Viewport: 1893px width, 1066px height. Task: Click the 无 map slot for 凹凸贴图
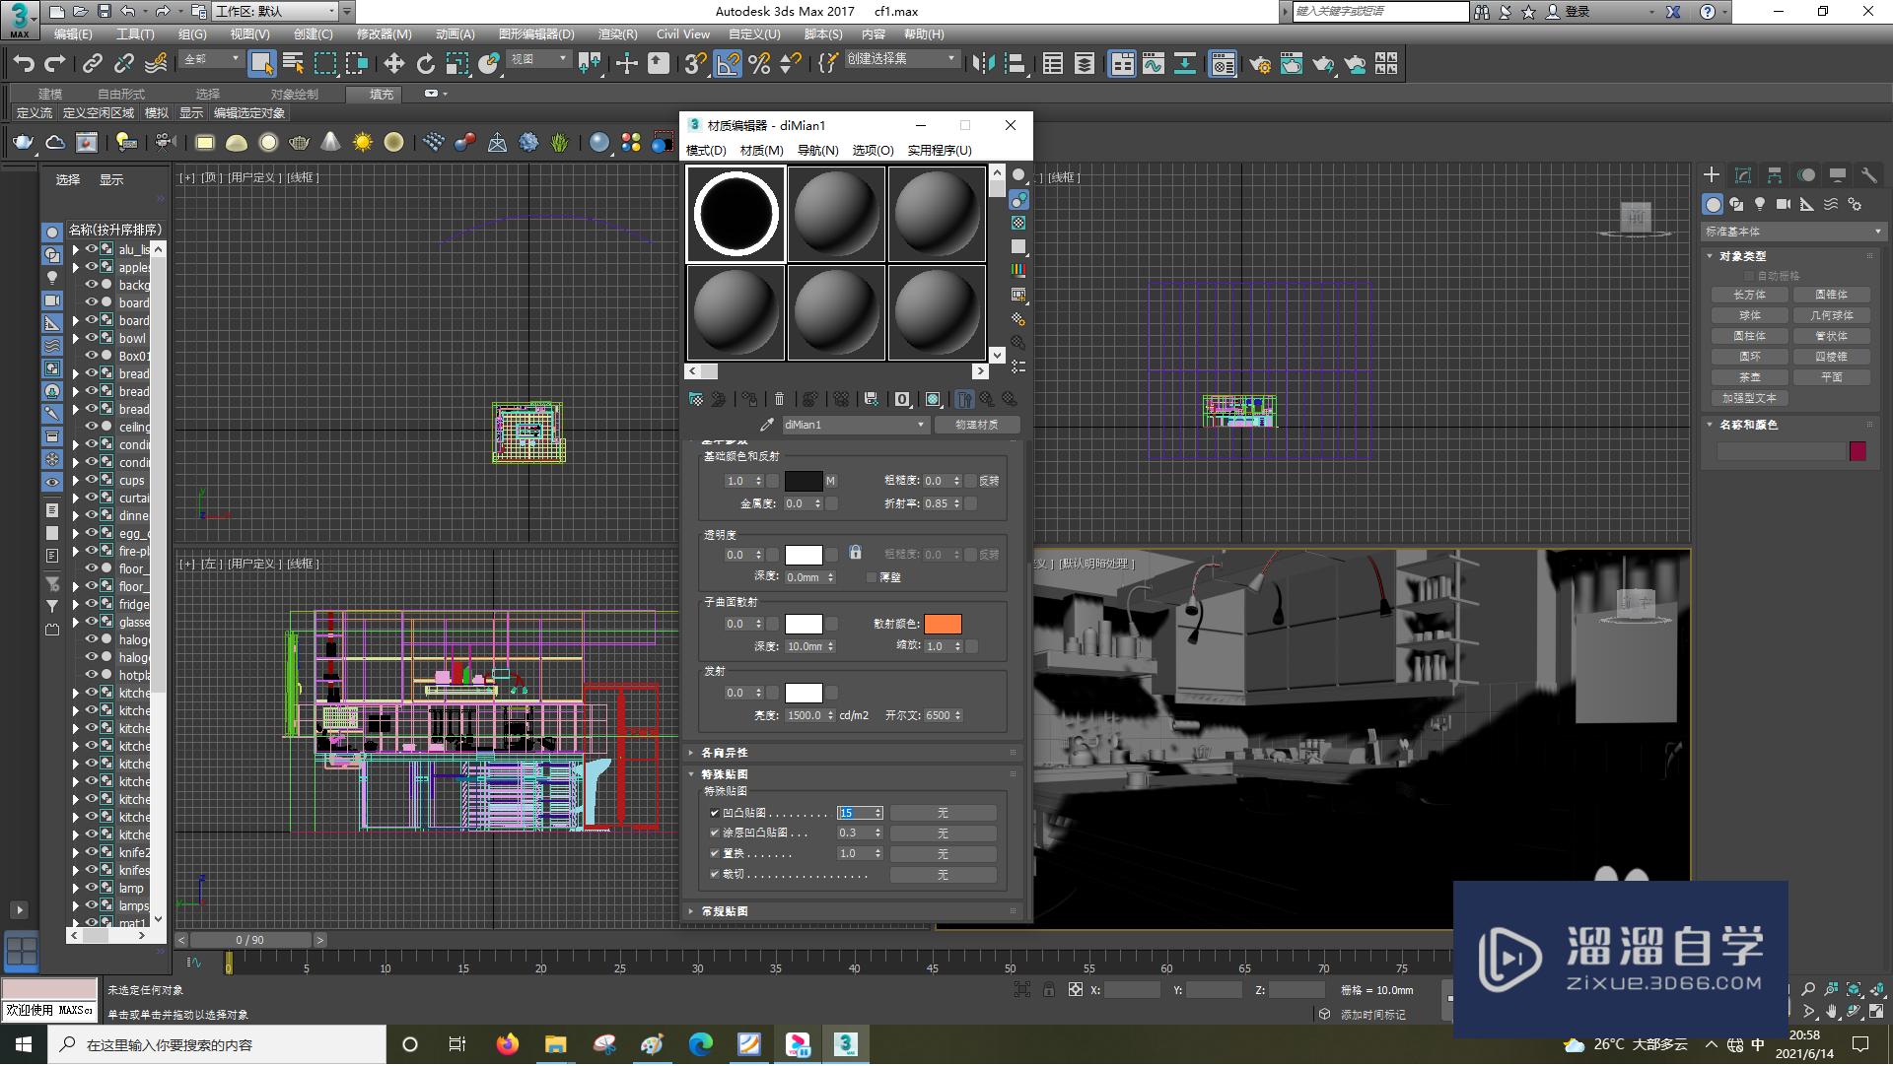click(943, 813)
